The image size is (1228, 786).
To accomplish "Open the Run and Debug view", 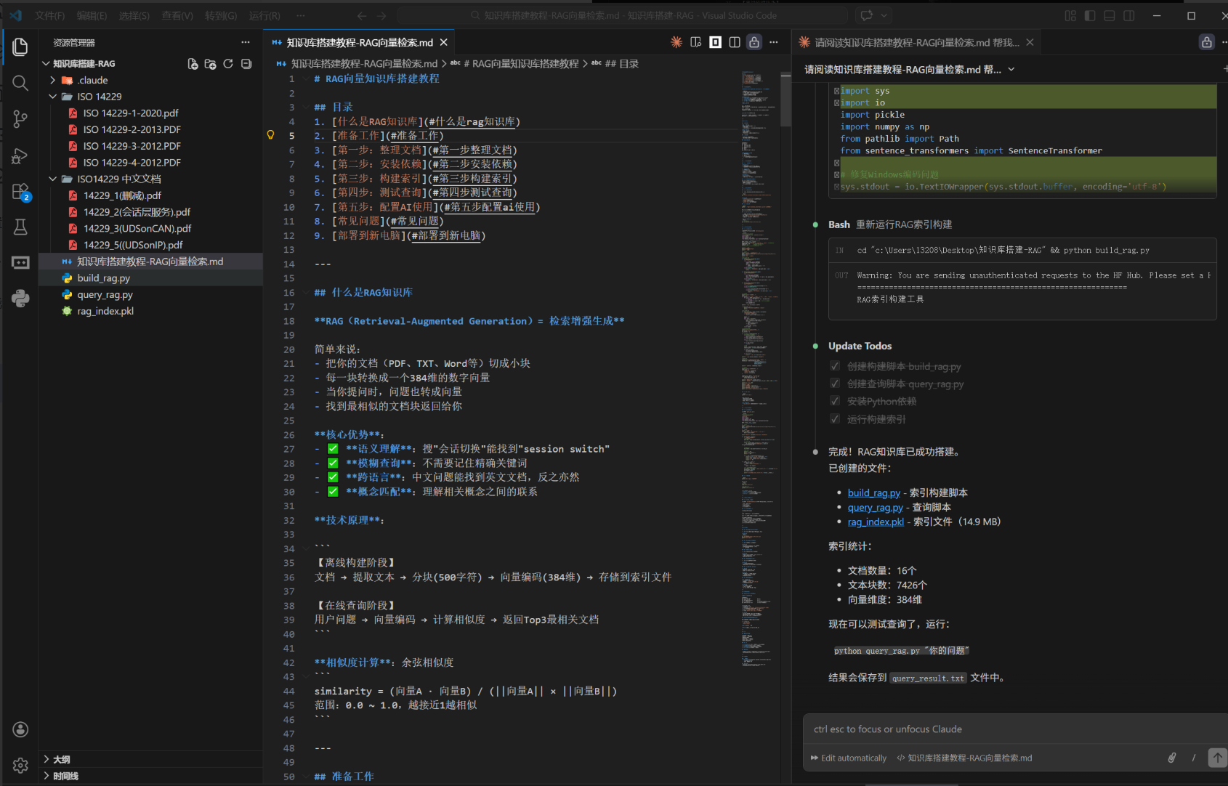I will pyautogui.click(x=20, y=155).
